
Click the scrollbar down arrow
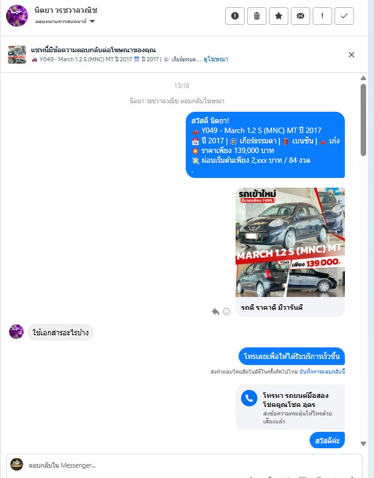click(x=363, y=443)
